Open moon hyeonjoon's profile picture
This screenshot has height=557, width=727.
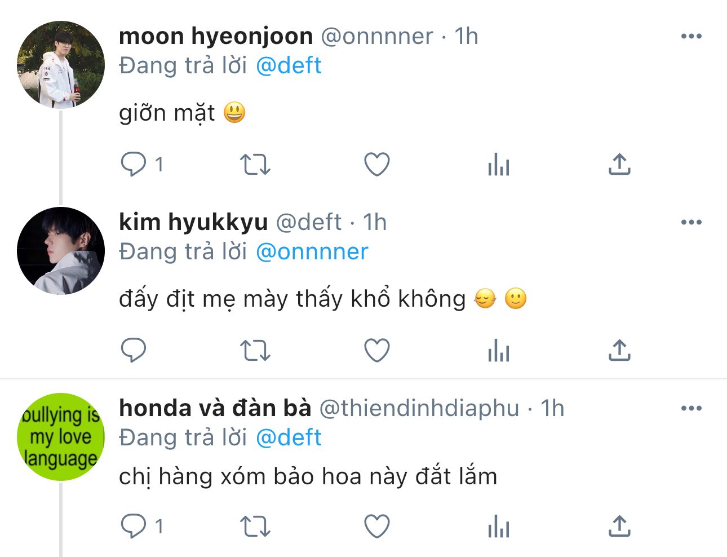[61, 65]
